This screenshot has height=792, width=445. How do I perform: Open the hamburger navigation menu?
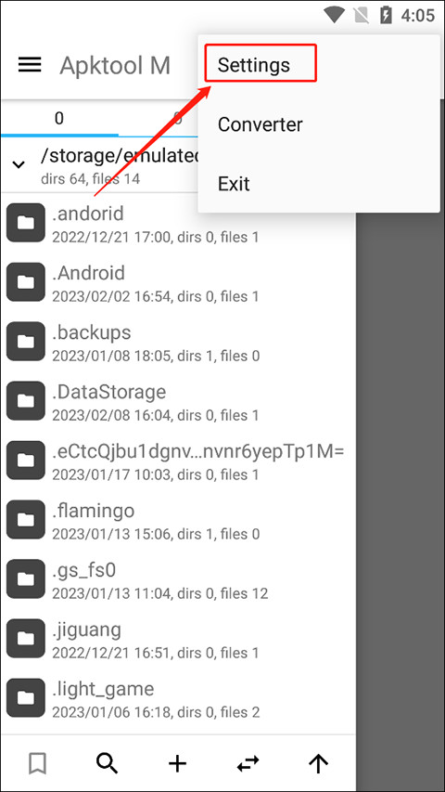[30, 65]
